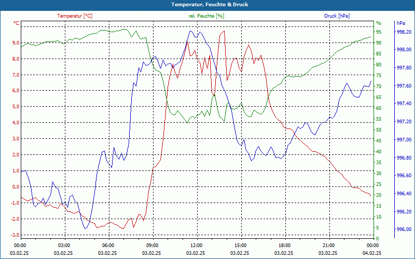Click the '60' humidity axis tick

click(x=379, y=108)
